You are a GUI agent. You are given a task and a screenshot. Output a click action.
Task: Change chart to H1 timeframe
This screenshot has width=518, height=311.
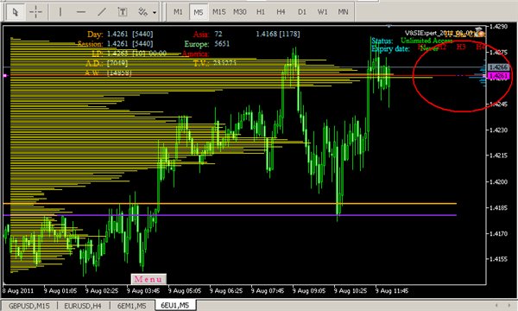pyautogui.click(x=261, y=12)
